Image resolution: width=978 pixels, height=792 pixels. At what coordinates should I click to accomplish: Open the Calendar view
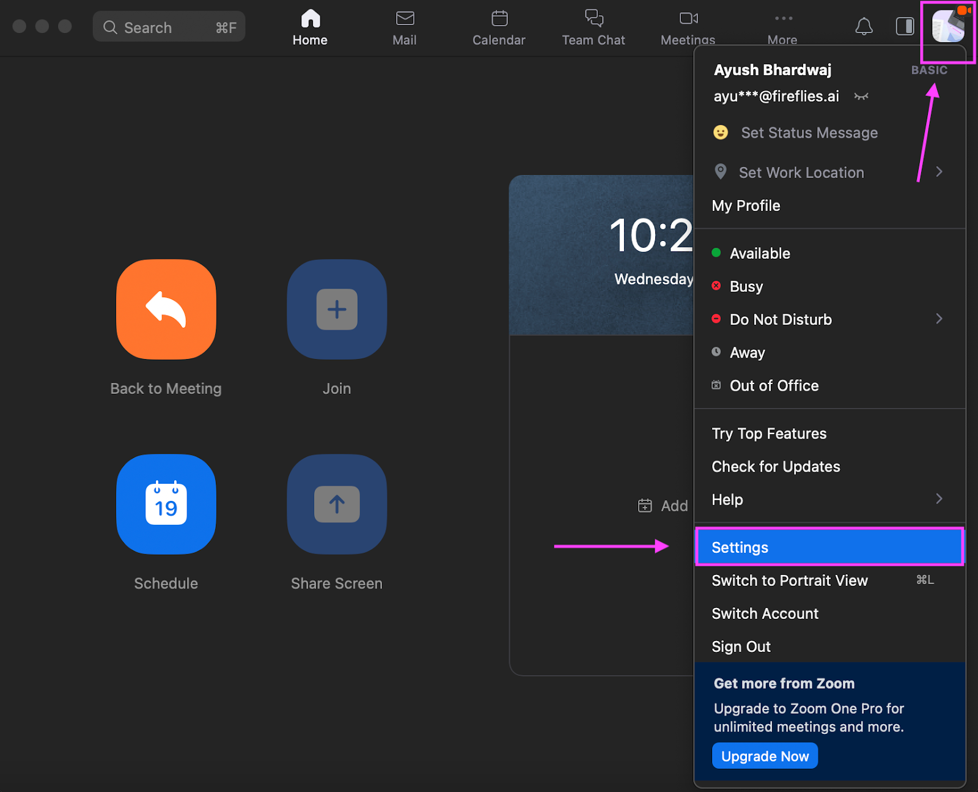click(x=498, y=27)
